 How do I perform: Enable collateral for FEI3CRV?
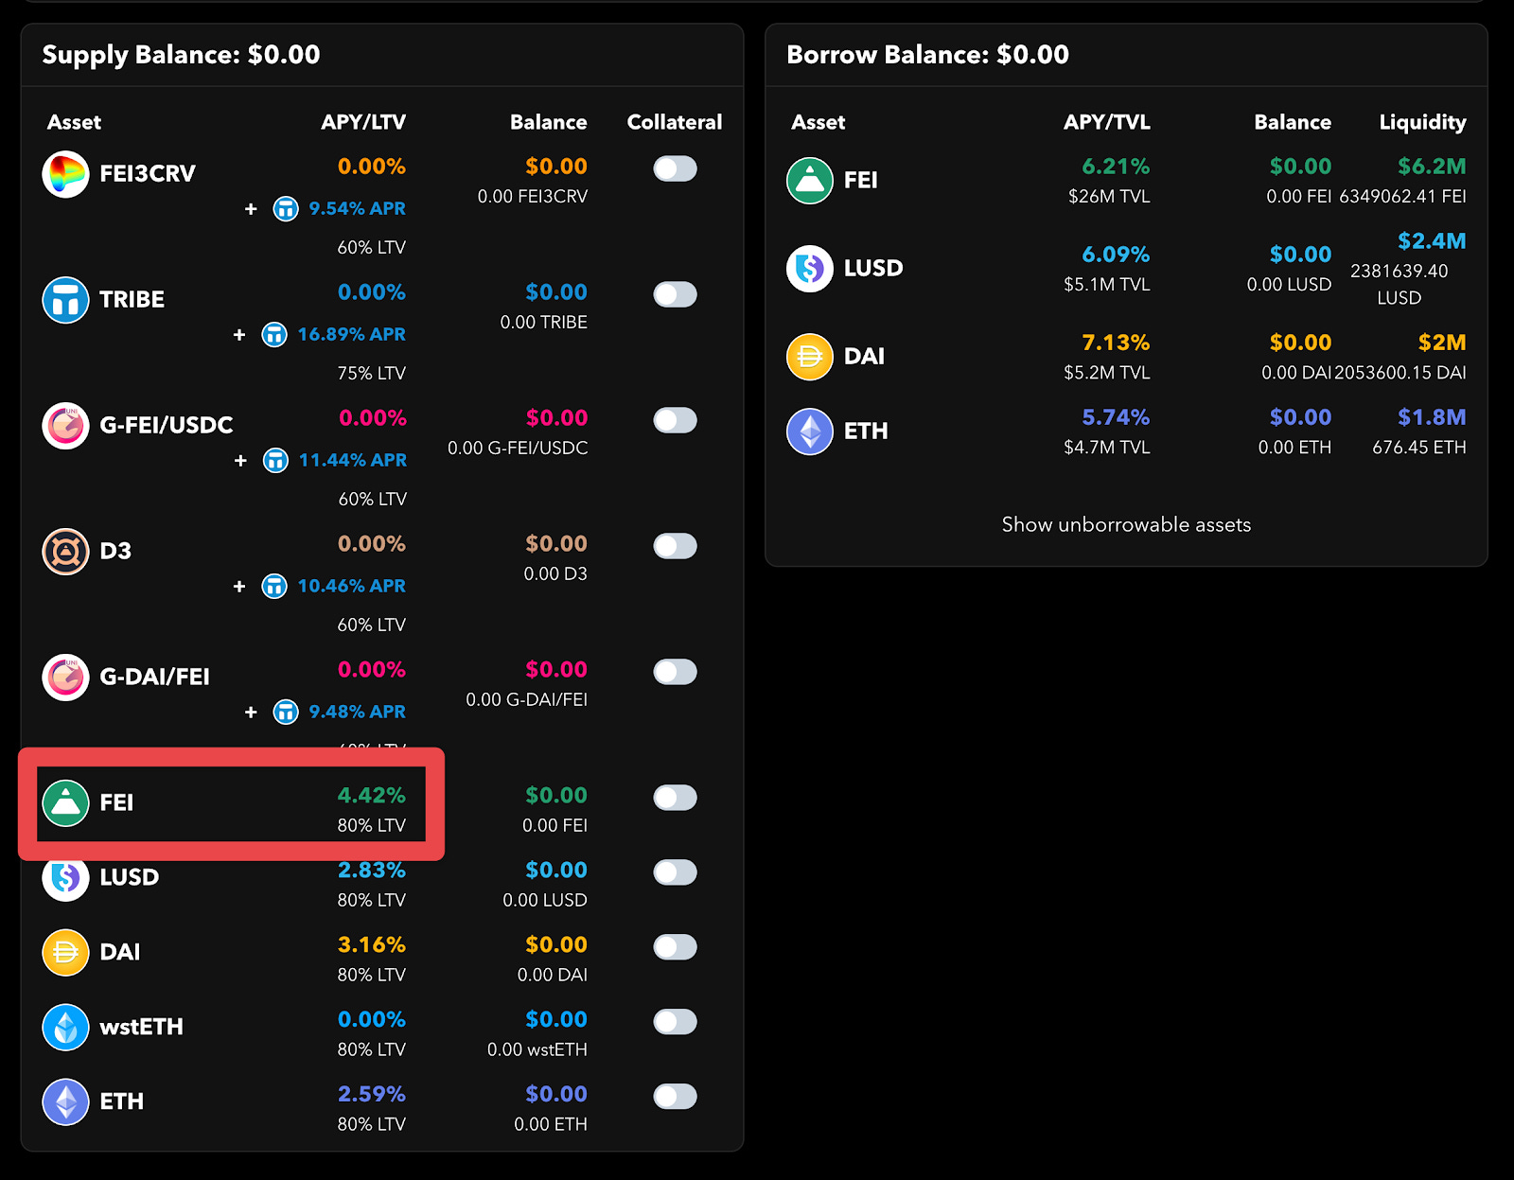[674, 168]
